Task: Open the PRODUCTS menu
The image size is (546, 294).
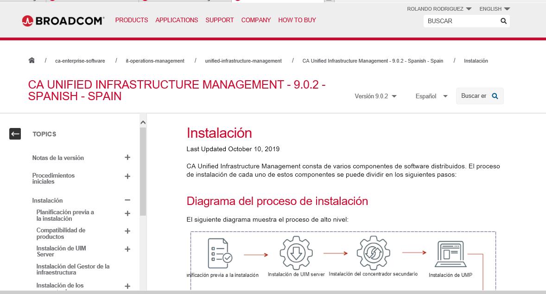Action: [132, 20]
